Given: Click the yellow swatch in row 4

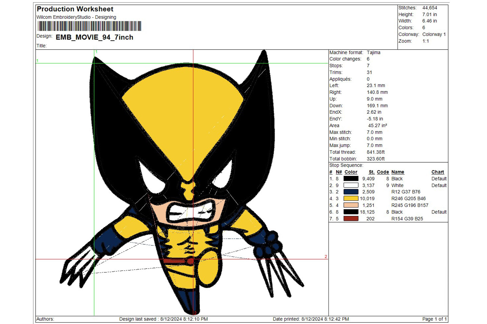Looking at the screenshot, I should pos(351,199).
